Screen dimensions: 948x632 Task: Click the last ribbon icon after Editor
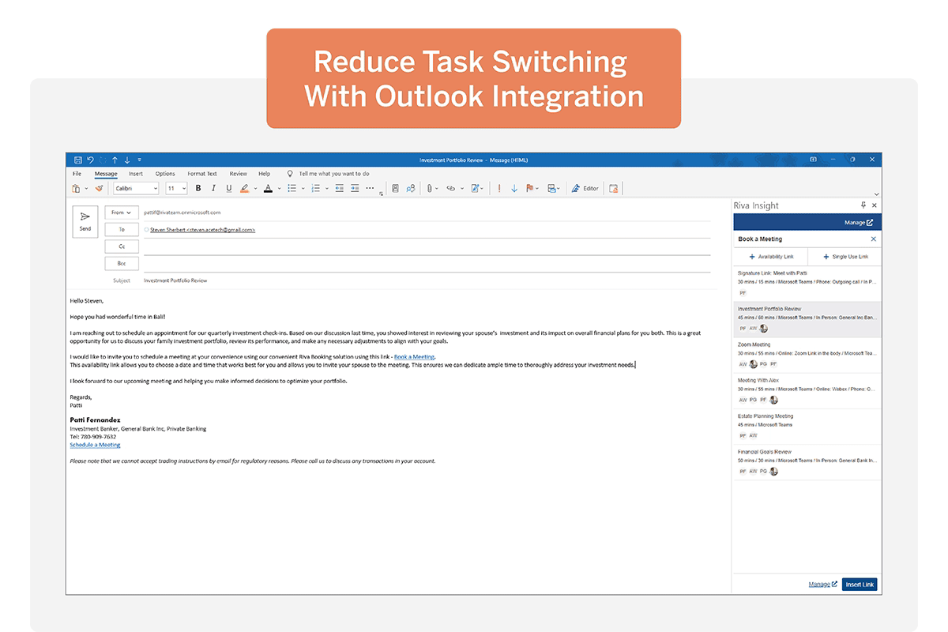click(x=614, y=188)
